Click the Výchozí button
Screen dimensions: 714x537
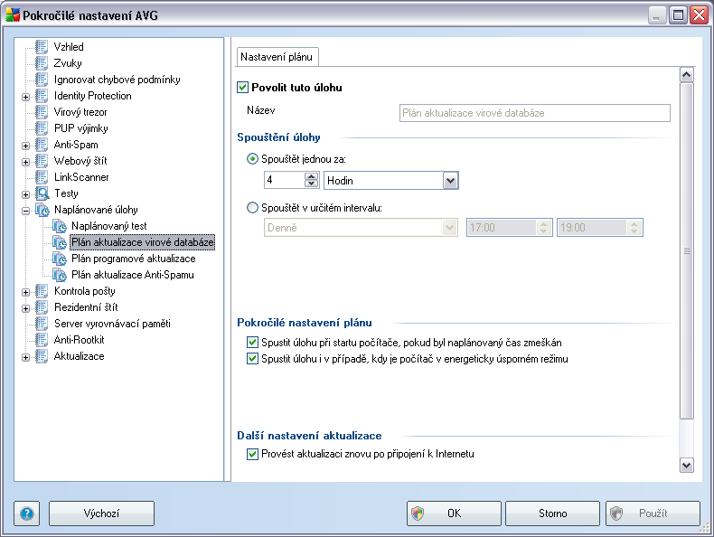(x=101, y=513)
